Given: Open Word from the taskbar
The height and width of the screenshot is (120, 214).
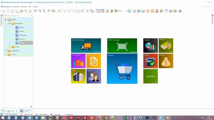Looking at the screenshot, I should click(133, 118).
